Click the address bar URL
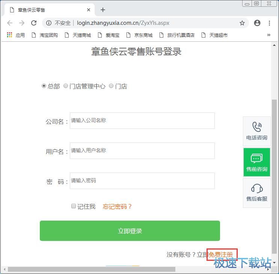Viewport: 279px width, 274px height. pyautogui.click(x=123, y=23)
